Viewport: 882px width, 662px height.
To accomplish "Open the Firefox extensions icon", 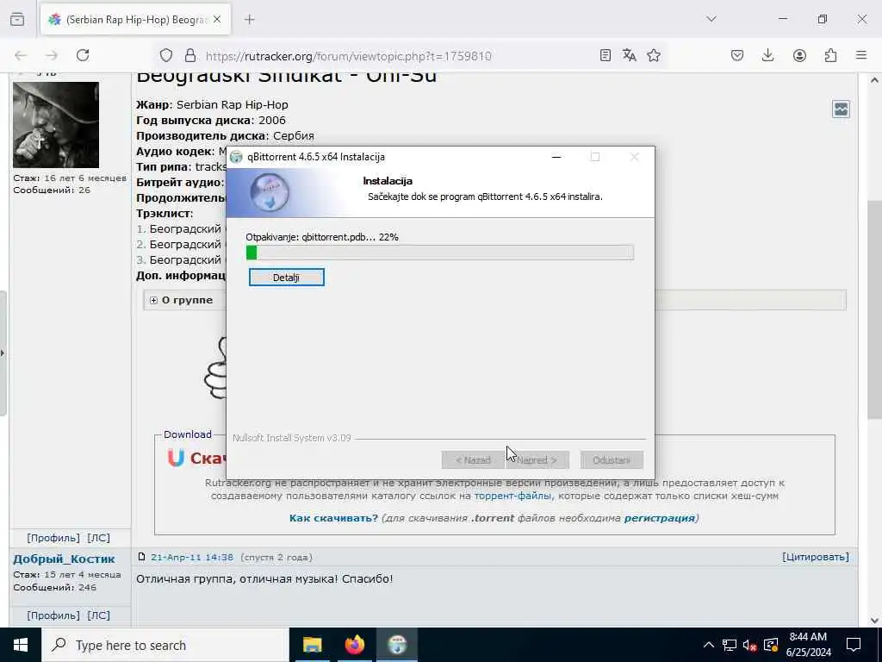I will tap(830, 55).
